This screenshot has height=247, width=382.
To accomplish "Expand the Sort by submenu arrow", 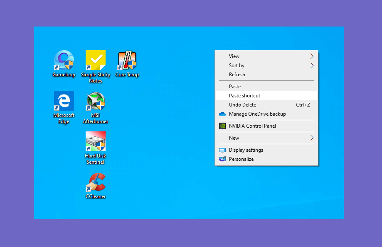I will [312, 65].
